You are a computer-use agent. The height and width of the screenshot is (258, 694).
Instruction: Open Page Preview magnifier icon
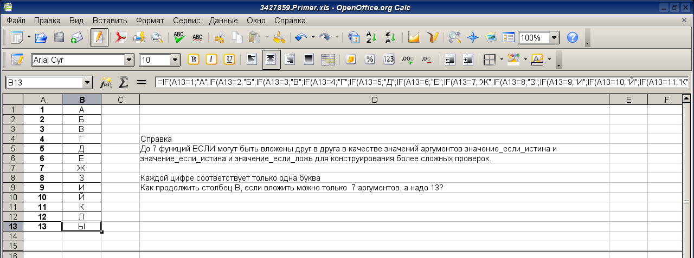[157, 38]
